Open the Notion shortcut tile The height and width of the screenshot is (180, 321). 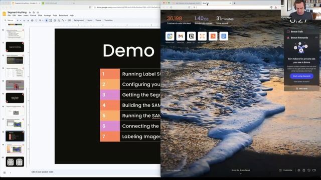tap(192, 36)
